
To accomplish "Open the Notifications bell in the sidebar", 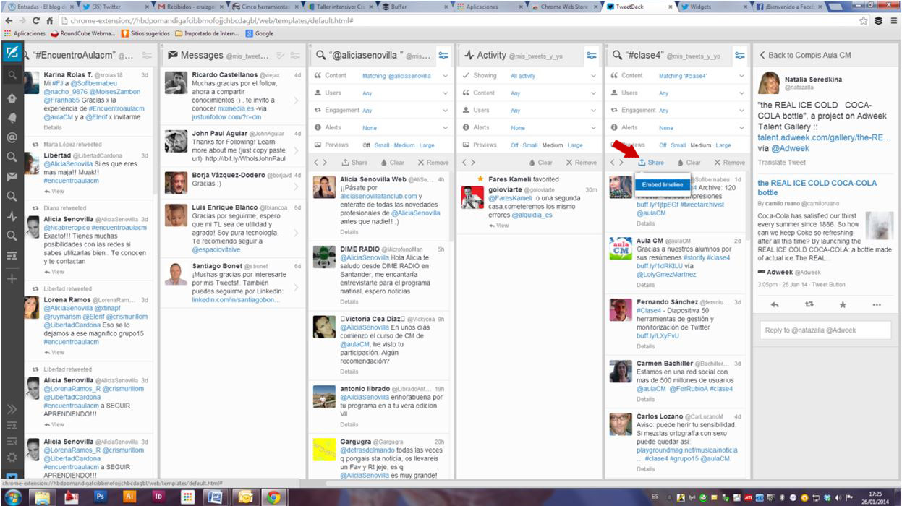I will pyautogui.click(x=12, y=118).
